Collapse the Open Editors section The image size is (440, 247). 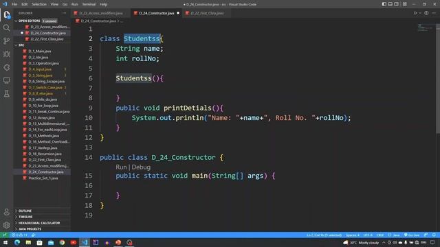(42, 21)
